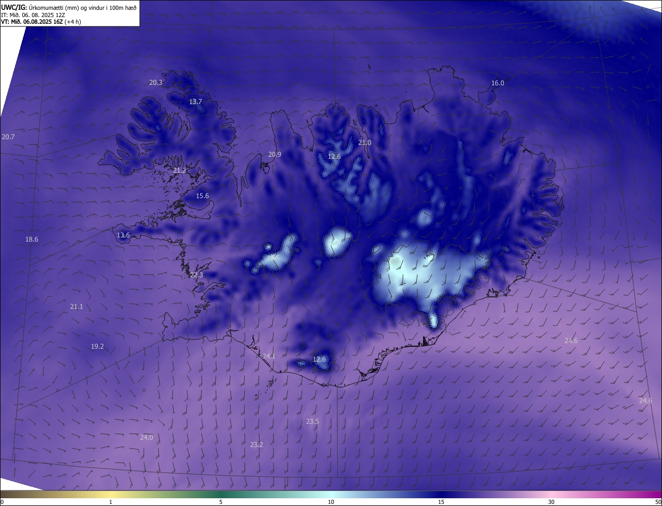662x506 pixels.
Task: Click the 15.6 value label
Action: click(x=203, y=196)
